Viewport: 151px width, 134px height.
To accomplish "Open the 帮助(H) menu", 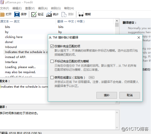I will pyautogui.click(x=69, y=8).
